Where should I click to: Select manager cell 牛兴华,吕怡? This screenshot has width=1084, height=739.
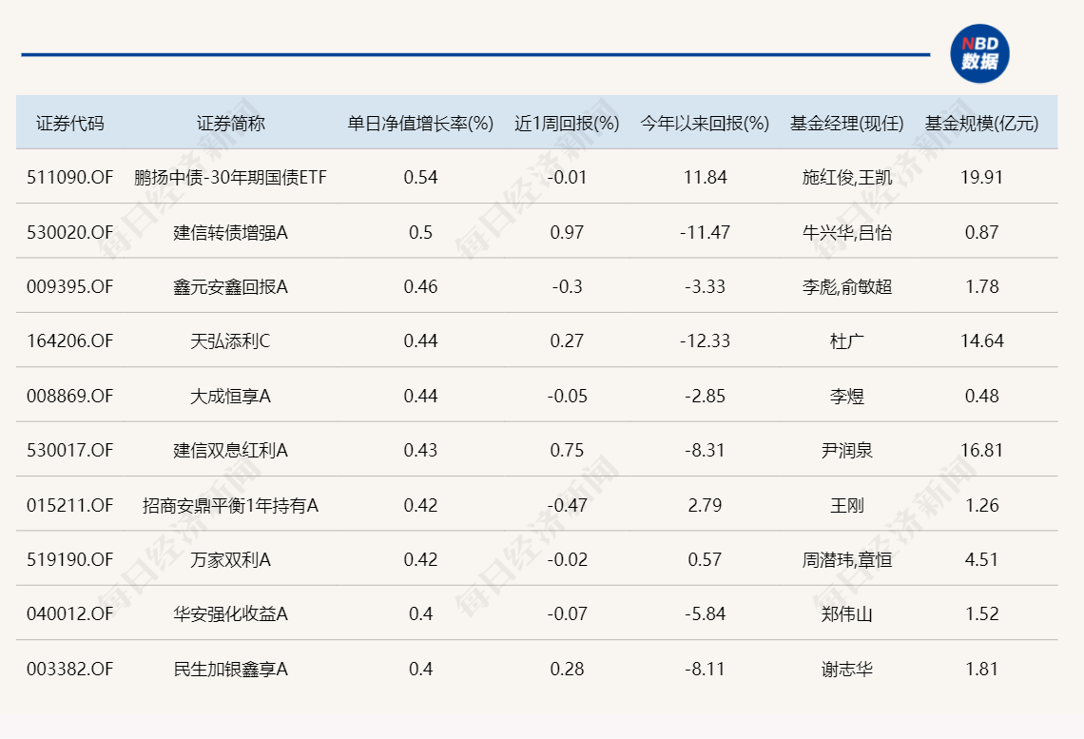coord(847,232)
